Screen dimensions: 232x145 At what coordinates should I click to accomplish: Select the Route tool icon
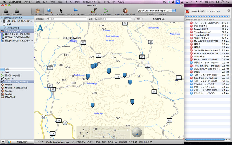[106, 11]
